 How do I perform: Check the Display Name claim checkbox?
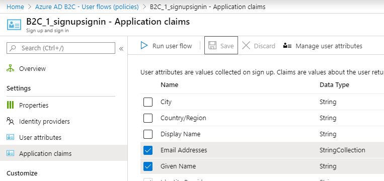[148, 134]
